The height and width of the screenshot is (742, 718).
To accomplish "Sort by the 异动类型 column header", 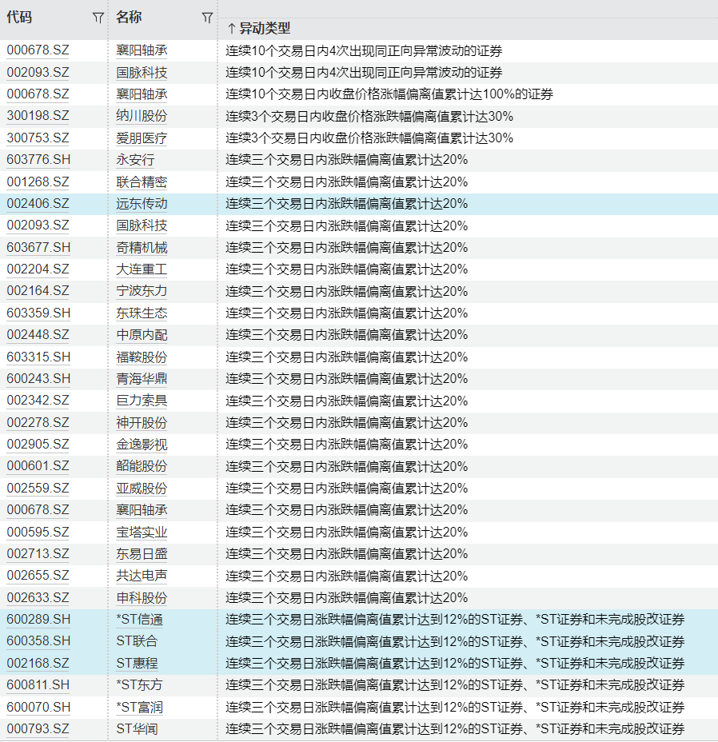I will [x=258, y=28].
